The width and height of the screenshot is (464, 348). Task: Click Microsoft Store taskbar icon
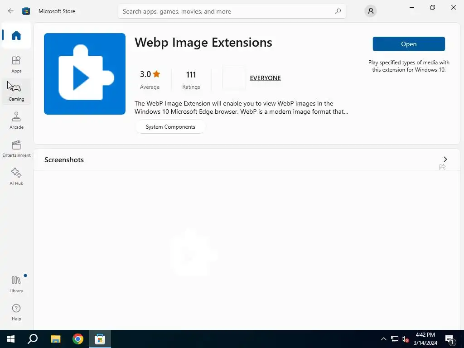(x=100, y=339)
